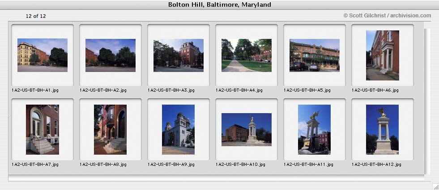Click filename 1A2-US-BT-BH-A12.jpg
Viewport: 439px width, 190px height.
point(376,165)
